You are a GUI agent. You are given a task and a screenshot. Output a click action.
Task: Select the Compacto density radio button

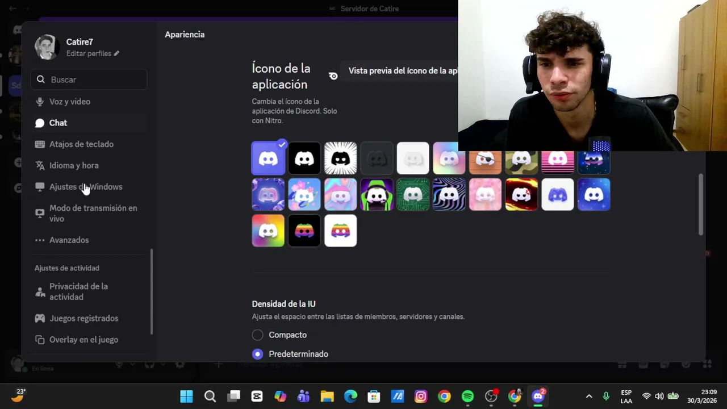point(257,335)
